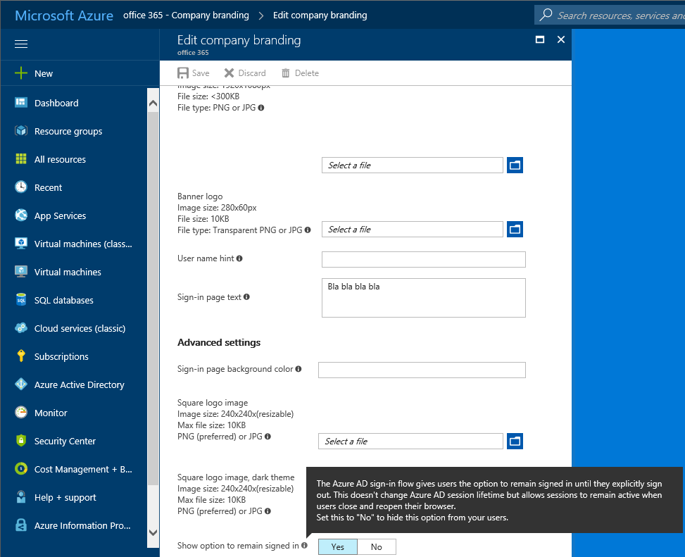Open the hamburger menu in the sidebar
The image size is (685, 557).
[21, 44]
